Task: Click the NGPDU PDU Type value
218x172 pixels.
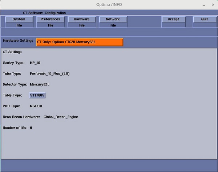Action: click(36, 106)
